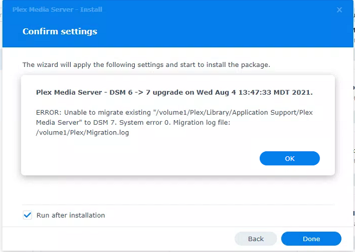Click empty space left of OK button
The width and height of the screenshot is (355, 252).
point(136,158)
